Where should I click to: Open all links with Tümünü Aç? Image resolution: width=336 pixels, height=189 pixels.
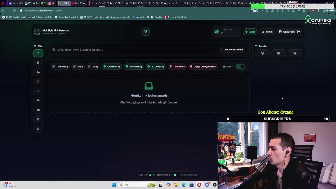tap(60, 67)
